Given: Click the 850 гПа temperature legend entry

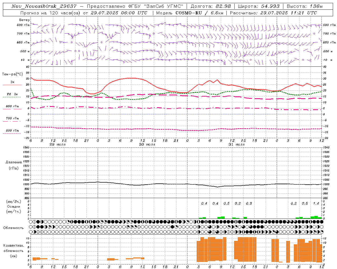Looking at the screenshot, I should 12,106.
